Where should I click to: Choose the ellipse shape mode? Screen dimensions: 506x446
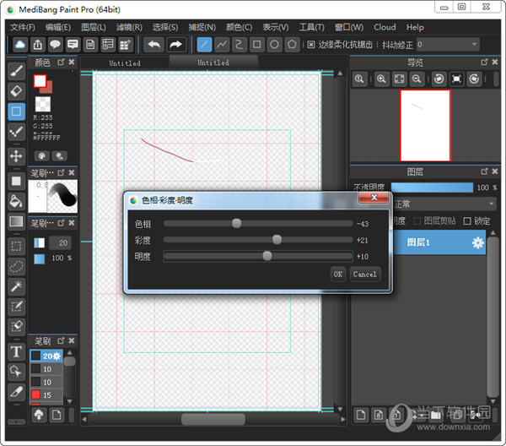click(274, 45)
